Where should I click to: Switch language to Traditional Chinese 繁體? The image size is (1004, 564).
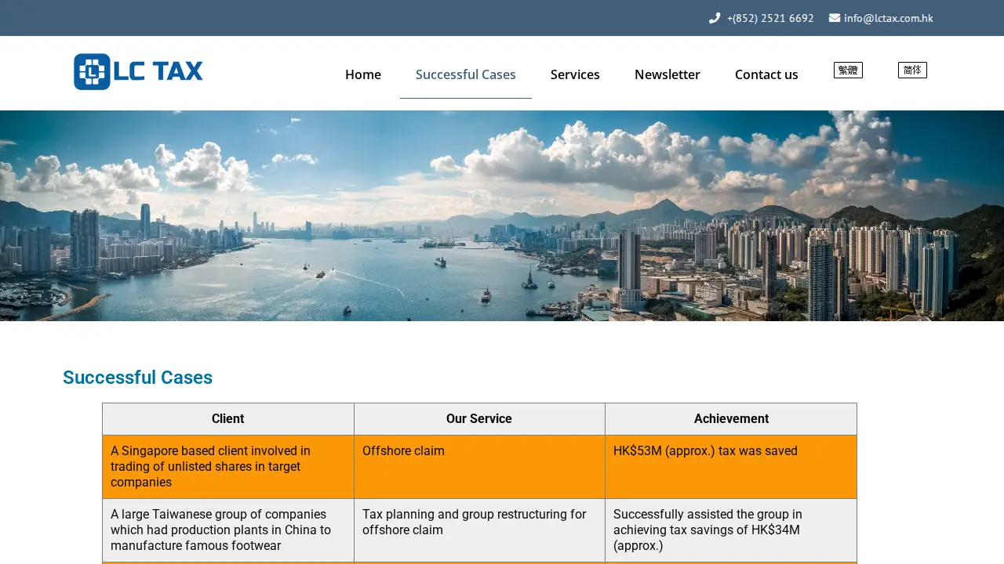(x=848, y=70)
